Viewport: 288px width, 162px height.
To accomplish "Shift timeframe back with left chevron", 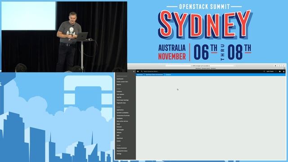I will coord(264,72).
